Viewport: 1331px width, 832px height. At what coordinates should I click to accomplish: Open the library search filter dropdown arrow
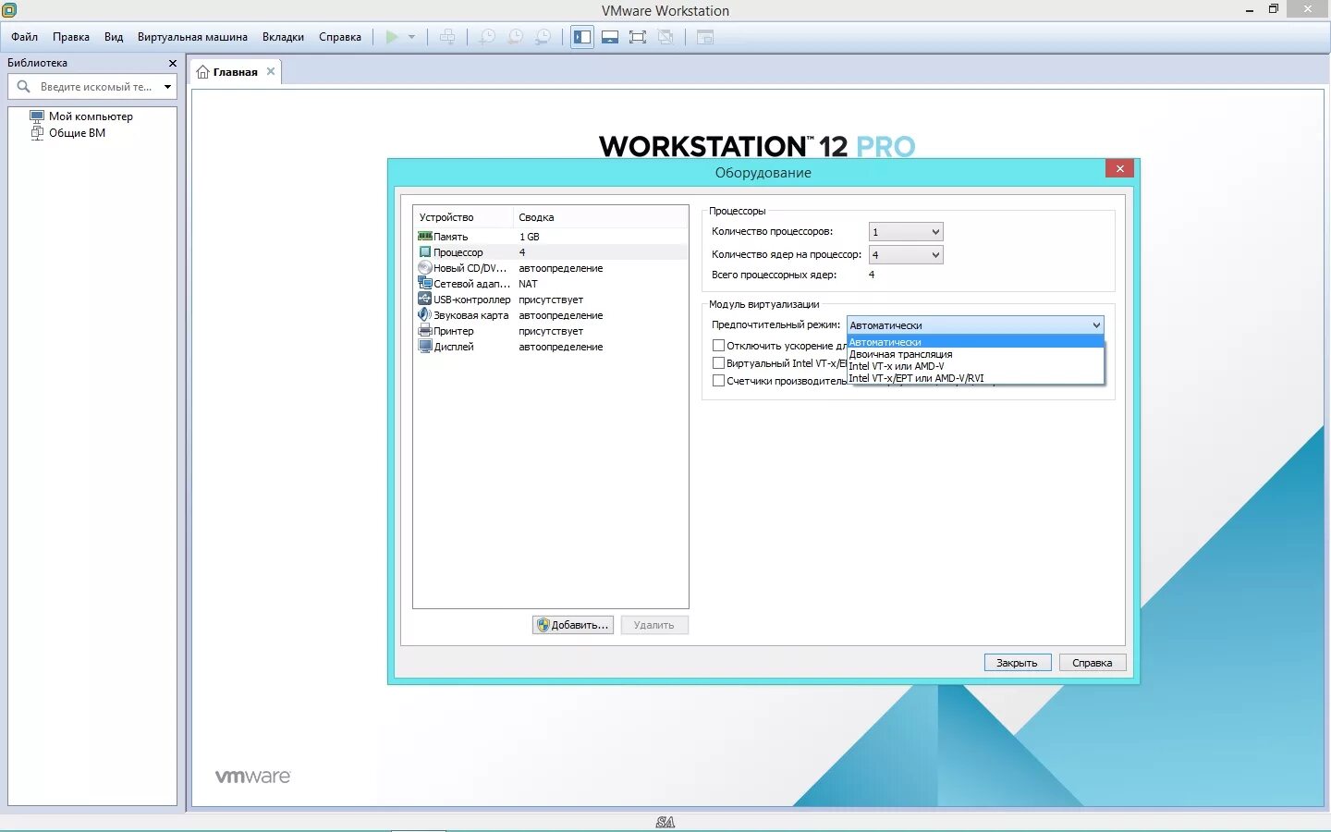point(167,87)
